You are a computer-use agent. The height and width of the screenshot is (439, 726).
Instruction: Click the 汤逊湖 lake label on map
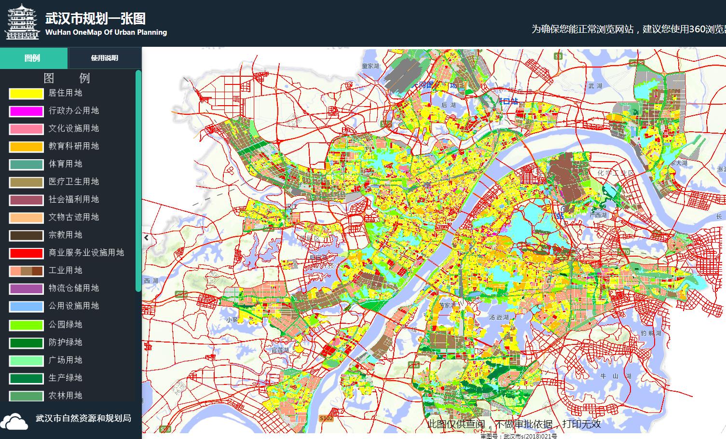coord(499,317)
